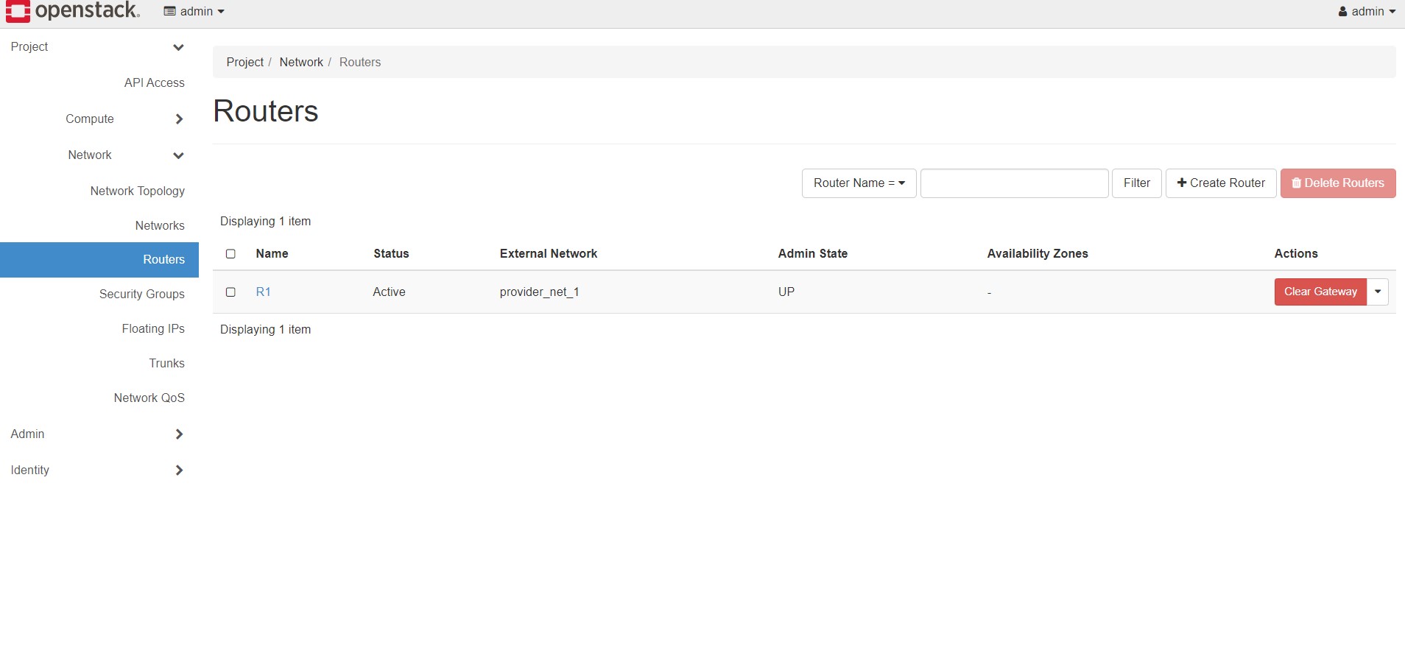Expand the Identity section chevron
Image resolution: width=1405 pixels, height=656 pixels.
click(179, 470)
